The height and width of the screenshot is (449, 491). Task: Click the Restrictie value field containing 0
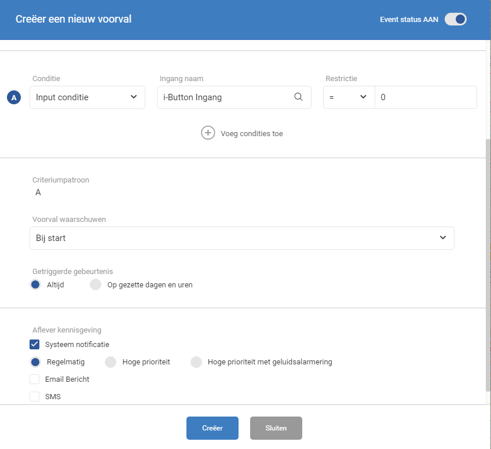pos(426,97)
